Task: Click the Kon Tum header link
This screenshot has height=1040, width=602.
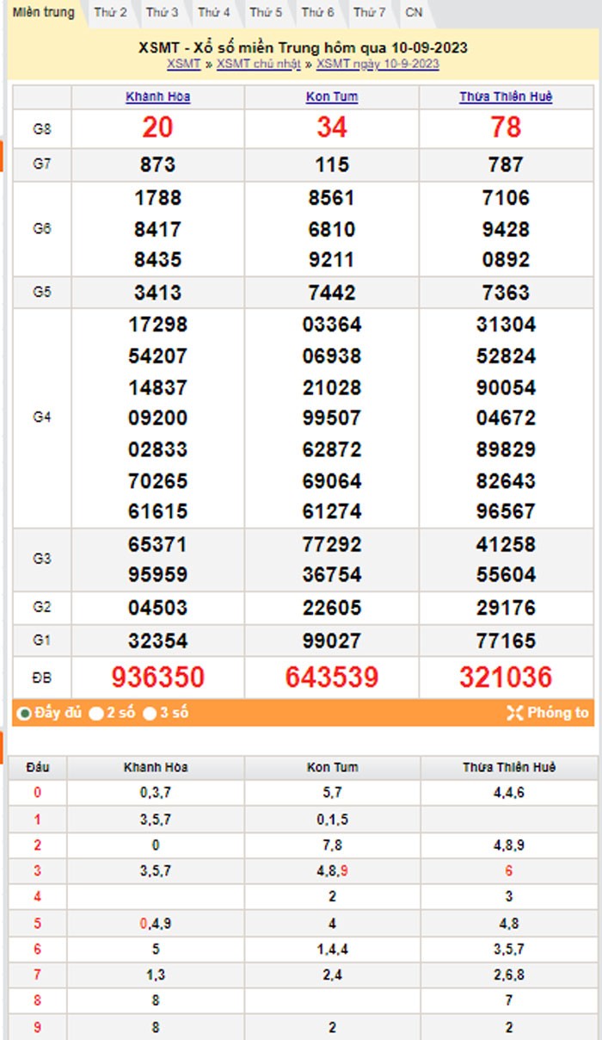Action: tap(332, 97)
